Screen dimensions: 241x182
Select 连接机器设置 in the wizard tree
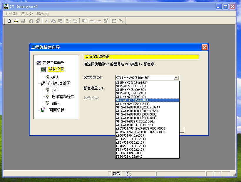point(59,83)
